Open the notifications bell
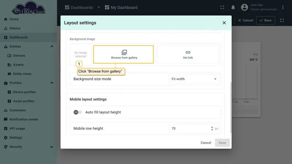 (x=233, y=7)
